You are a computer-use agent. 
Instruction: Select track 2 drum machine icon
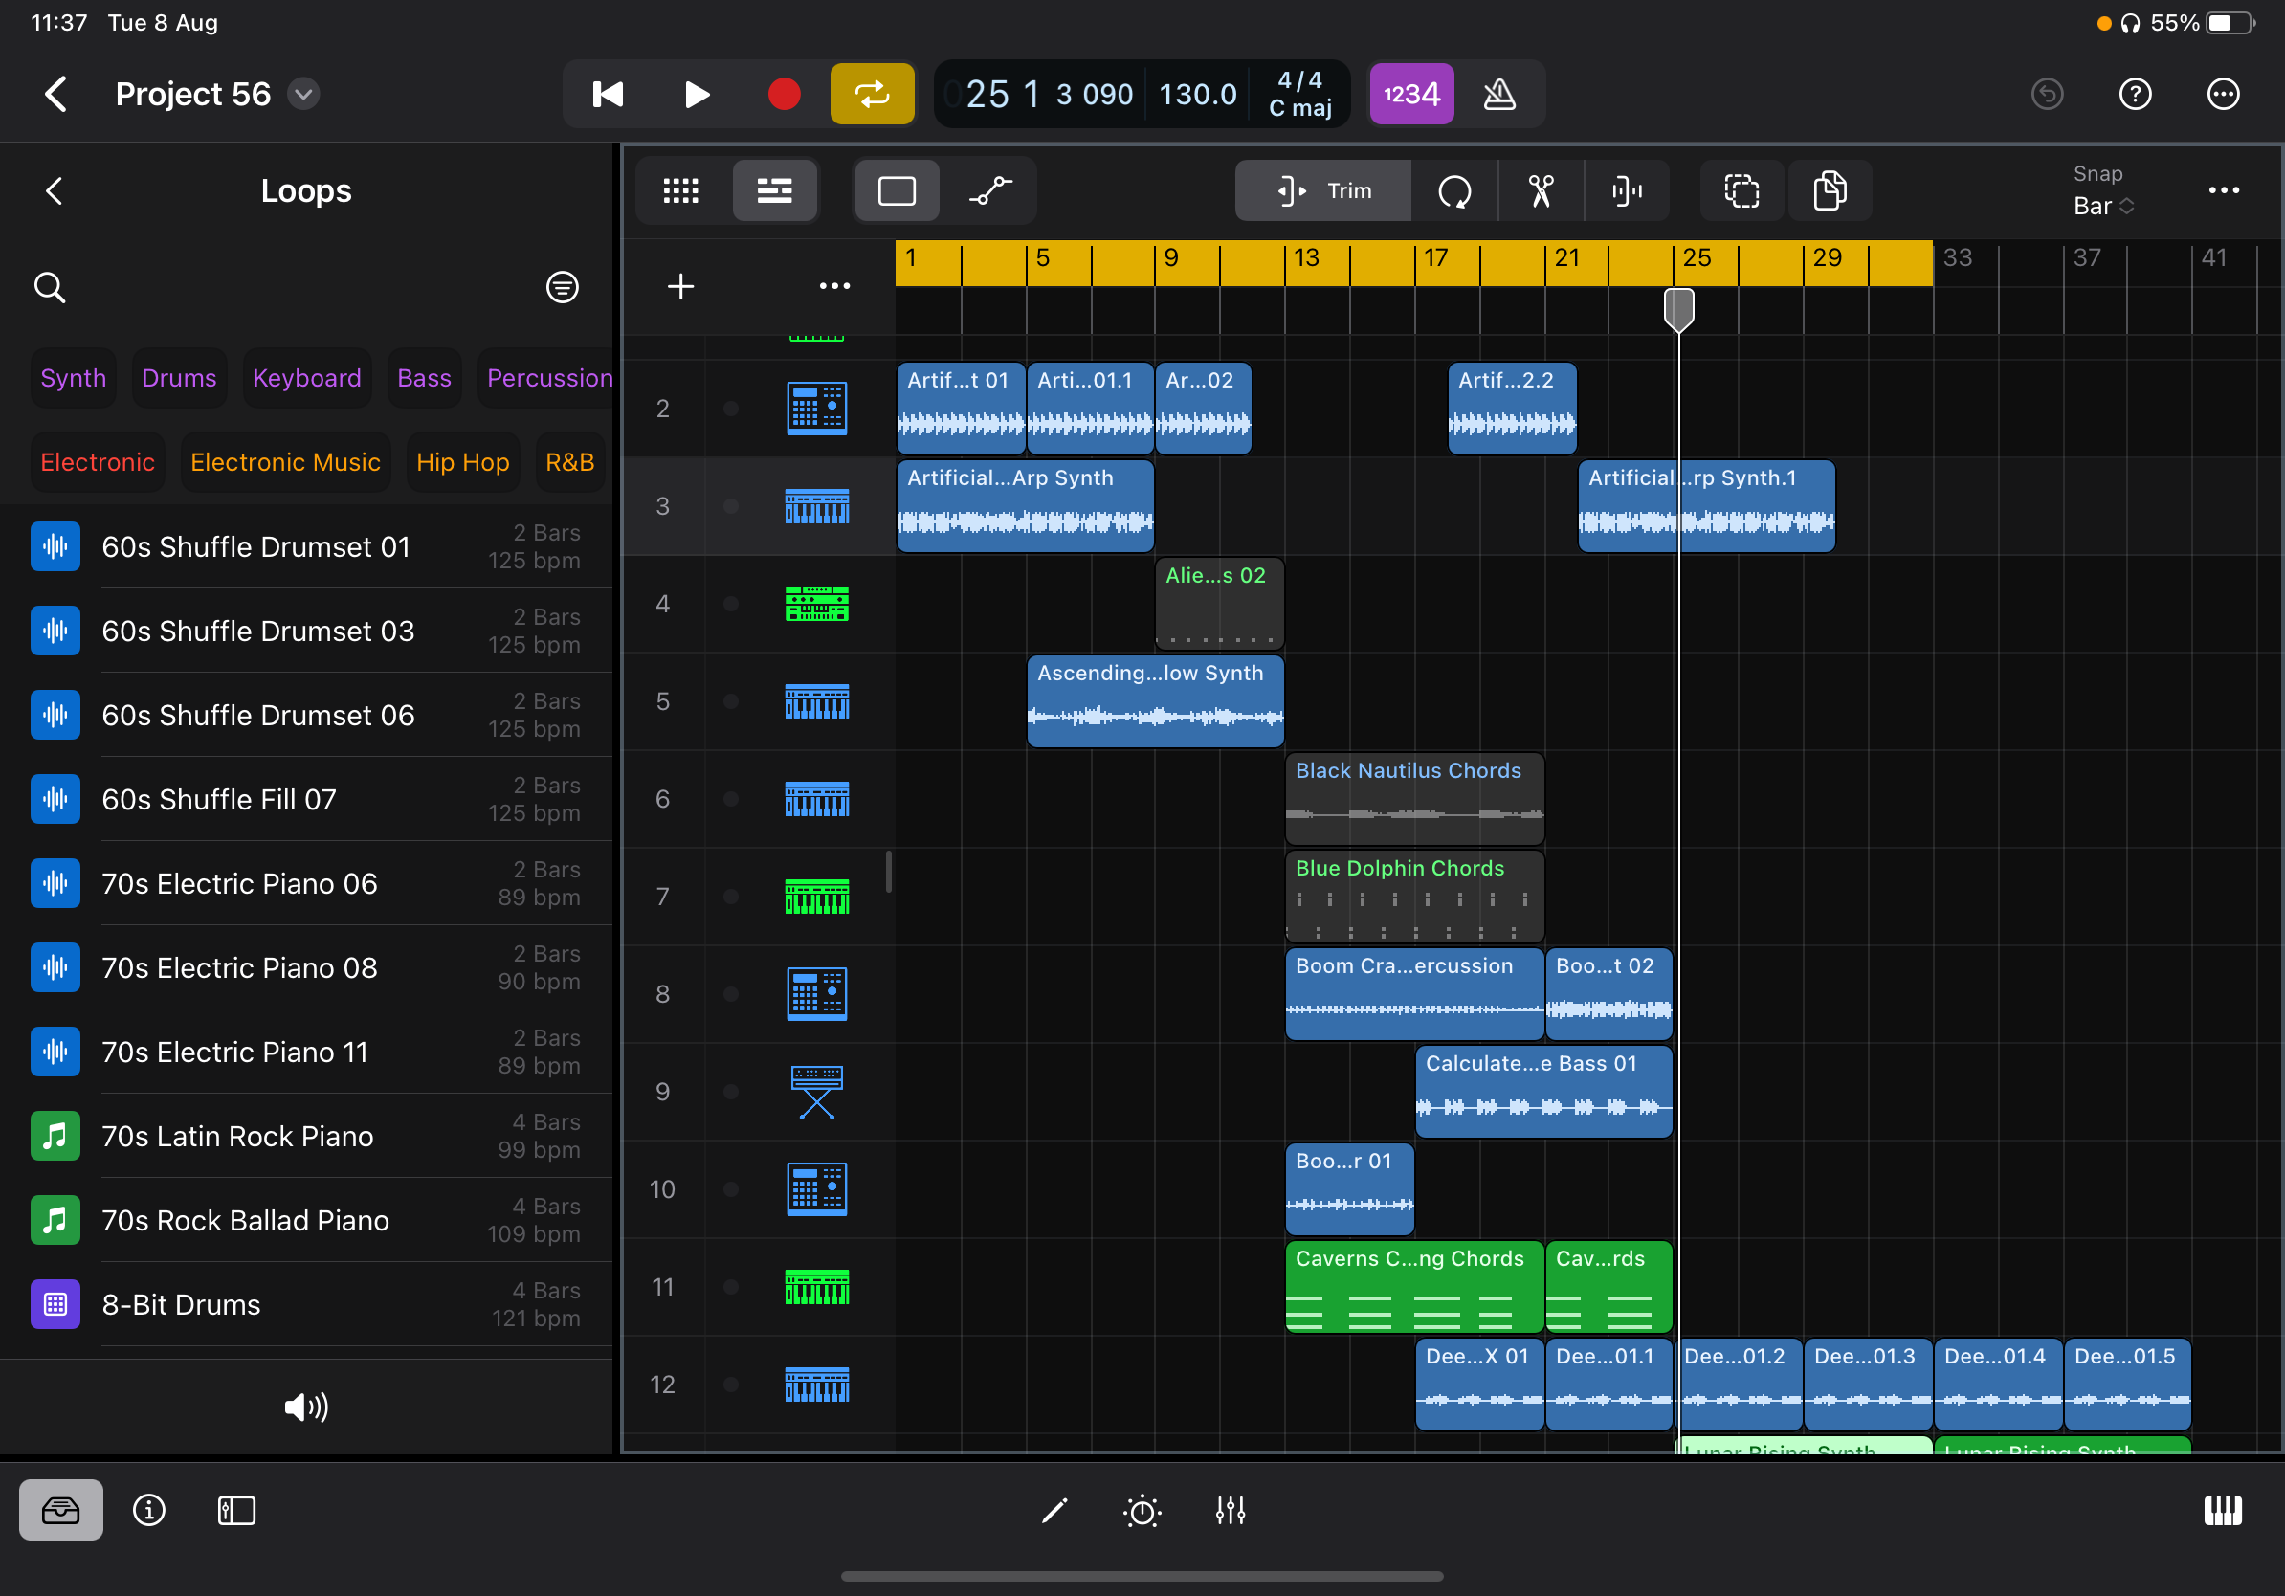click(817, 409)
